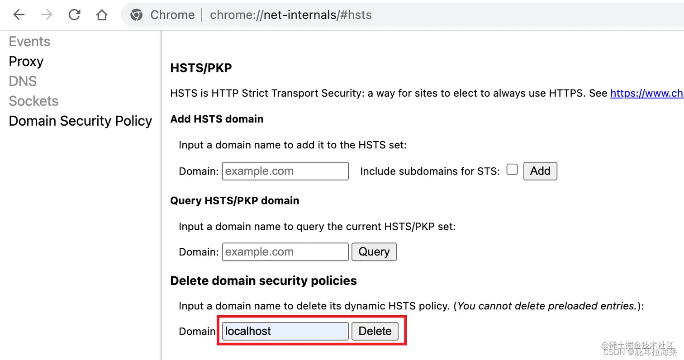This screenshot has height=360, width=684.
Task: Click the Delete domain field containing localhost
Action: [x=285, y=331]
